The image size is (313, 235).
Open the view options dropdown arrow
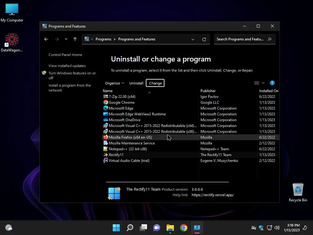coord(263,83)
